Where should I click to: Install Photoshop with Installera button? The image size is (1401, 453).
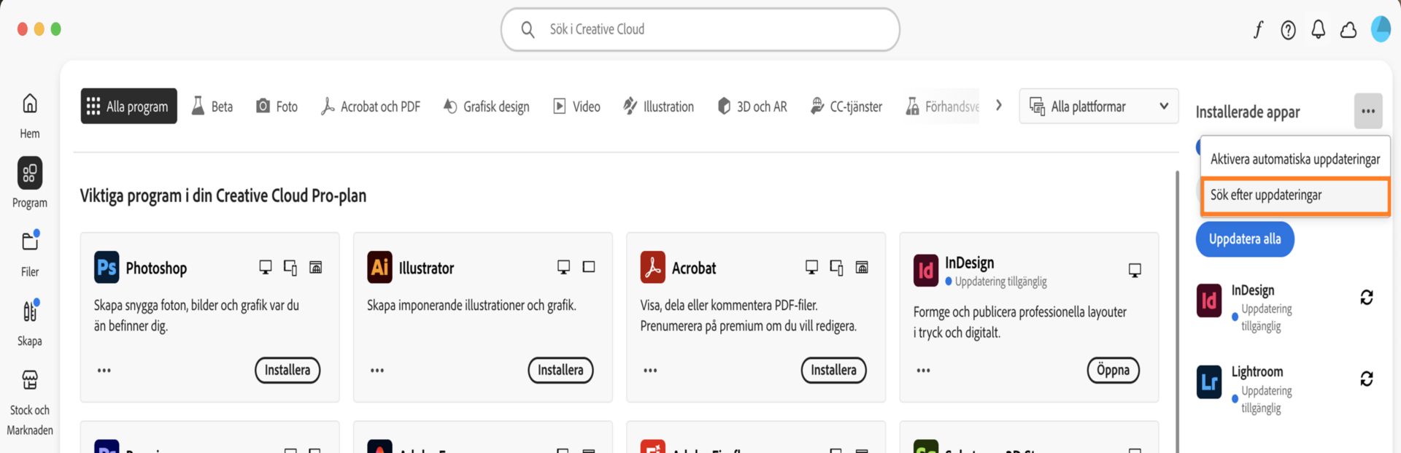point(287,370)
